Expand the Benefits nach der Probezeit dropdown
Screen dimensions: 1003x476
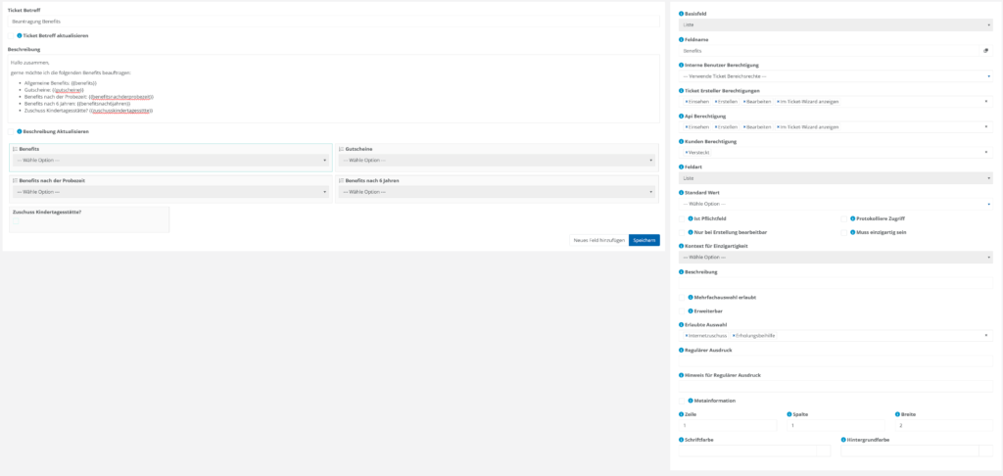170,192
